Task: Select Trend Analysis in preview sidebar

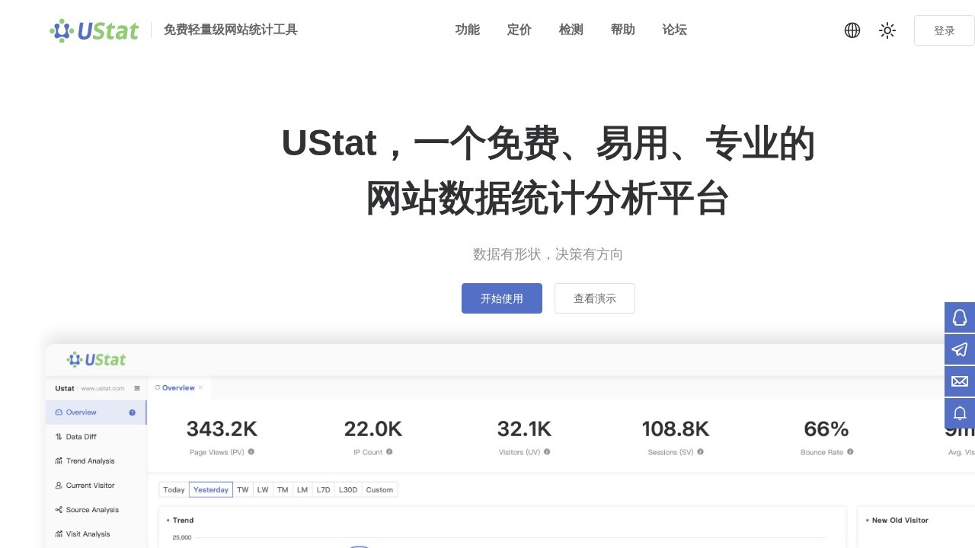Action: (96, 461)
